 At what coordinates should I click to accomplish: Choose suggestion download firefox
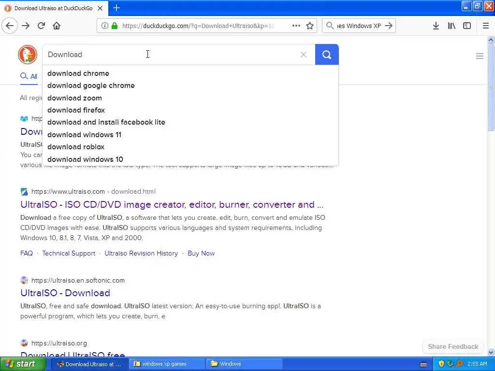(x=190, y=110)
